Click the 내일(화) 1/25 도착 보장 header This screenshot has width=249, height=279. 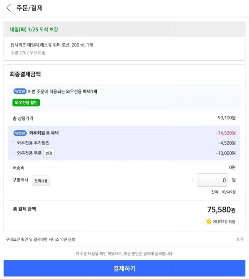point(34,30)
